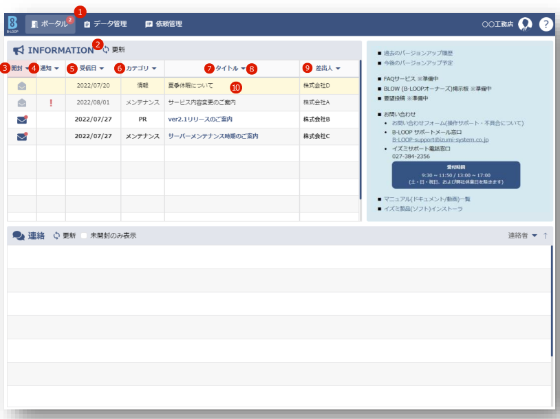Screen dimensions: 560x419
Task: Click the INFORMATION table vertical scrollbar
Action: pos(360,137)
